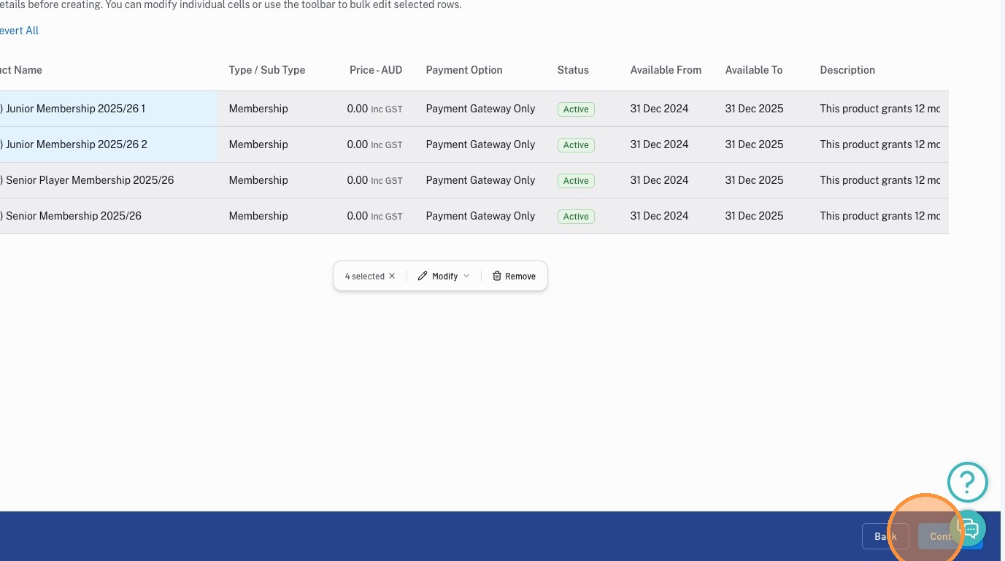Select the Junior Membership 2025/26 1 name cell

tap(109, 109)
